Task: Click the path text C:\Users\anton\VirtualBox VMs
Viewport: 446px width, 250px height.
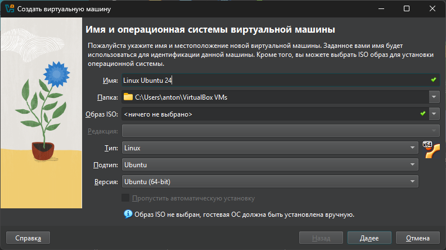Action: pyautogui.click(x=181, y=97)
